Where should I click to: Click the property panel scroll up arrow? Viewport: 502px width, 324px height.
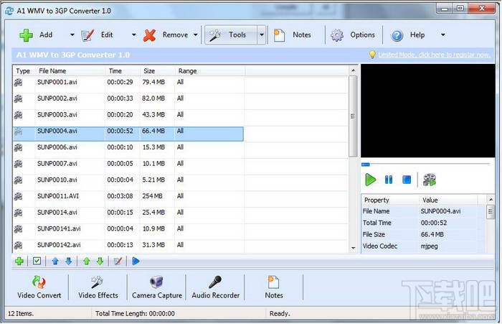[491, 200]
